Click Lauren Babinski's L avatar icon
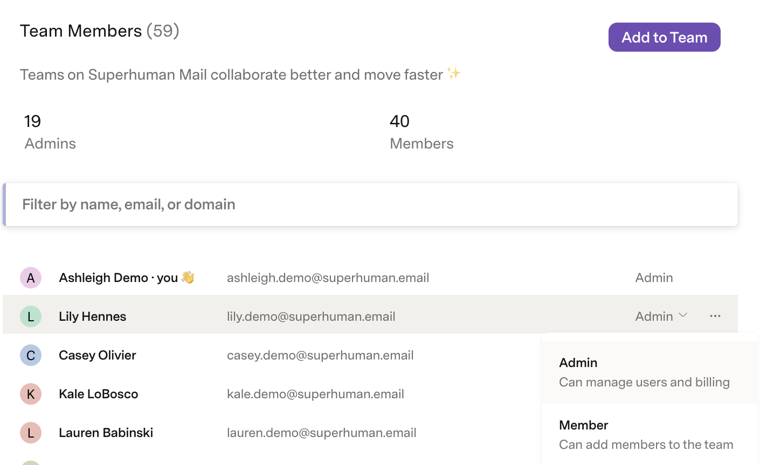Image resolution: width=774 pixels, height=465 pixels. click(31, 433)
